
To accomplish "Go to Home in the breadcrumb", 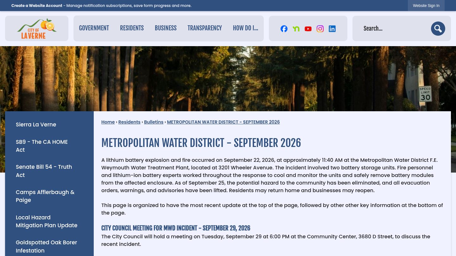I will (108, 122).
